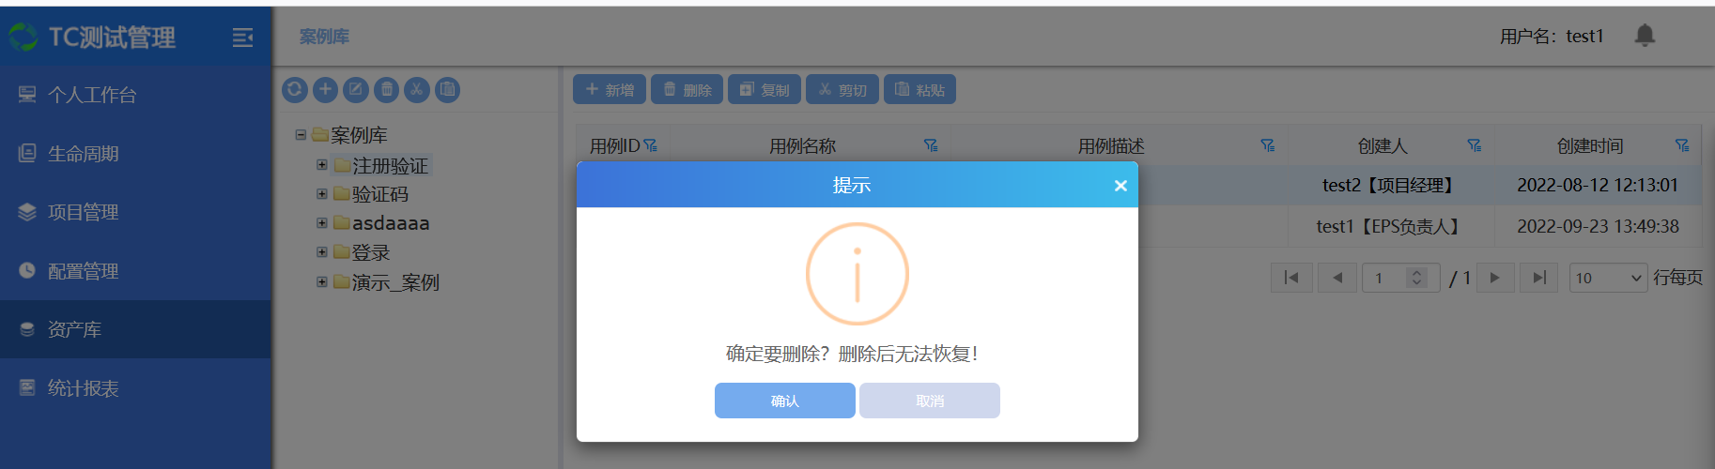Click the round plus icon above the tree
1715x469 pixels.
coord(325,90)
